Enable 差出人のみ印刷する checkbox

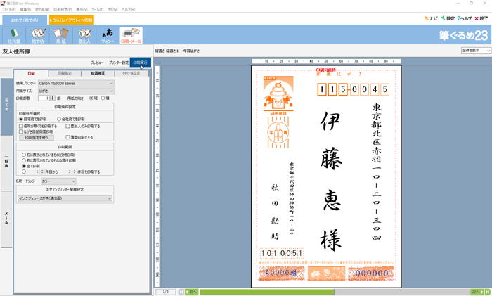coord(68,126)
